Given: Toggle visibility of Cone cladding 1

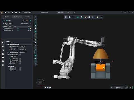Looking at the screenshot, I should coord(29,30).
